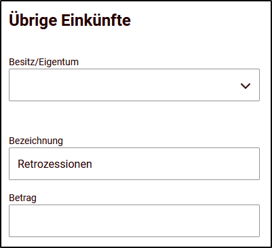Select the word Einkünfte in the title
The image size is (272, 248).
pos(96,20)
